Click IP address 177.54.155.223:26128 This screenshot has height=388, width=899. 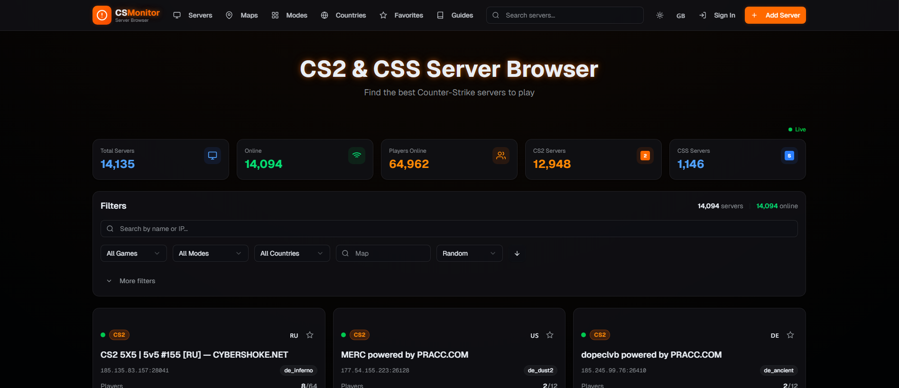coord(375,370)
